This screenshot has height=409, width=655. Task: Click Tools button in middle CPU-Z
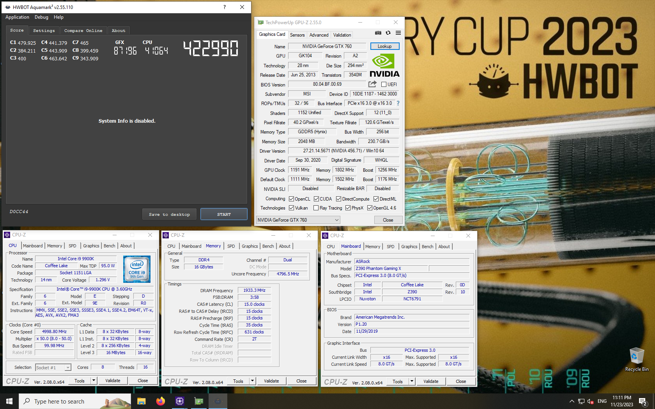pos(238,381)
